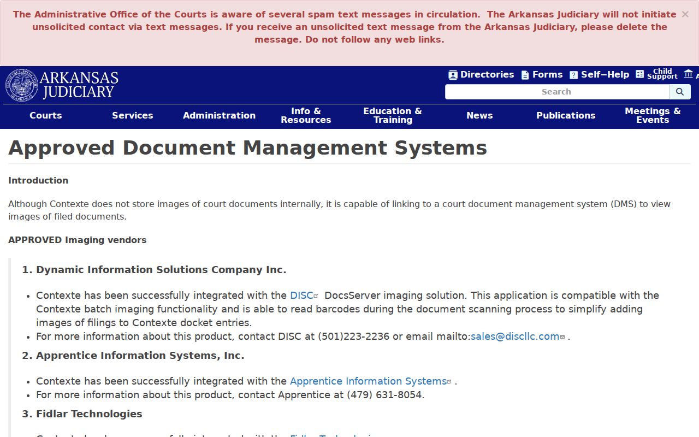This screenshot has width=699, height=437.
Task: Expand the Education & Training menu
Action: (x=393, y=115)
